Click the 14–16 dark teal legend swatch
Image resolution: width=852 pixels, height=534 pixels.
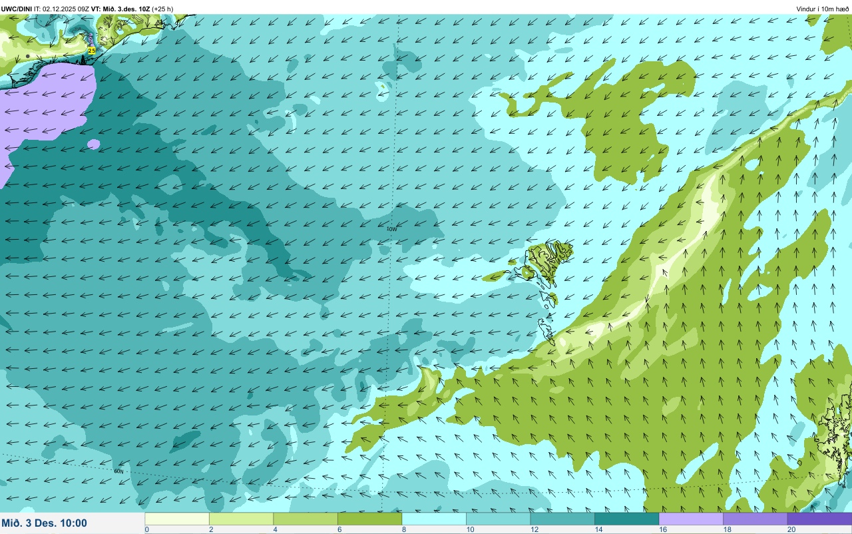tap(627, 519)
